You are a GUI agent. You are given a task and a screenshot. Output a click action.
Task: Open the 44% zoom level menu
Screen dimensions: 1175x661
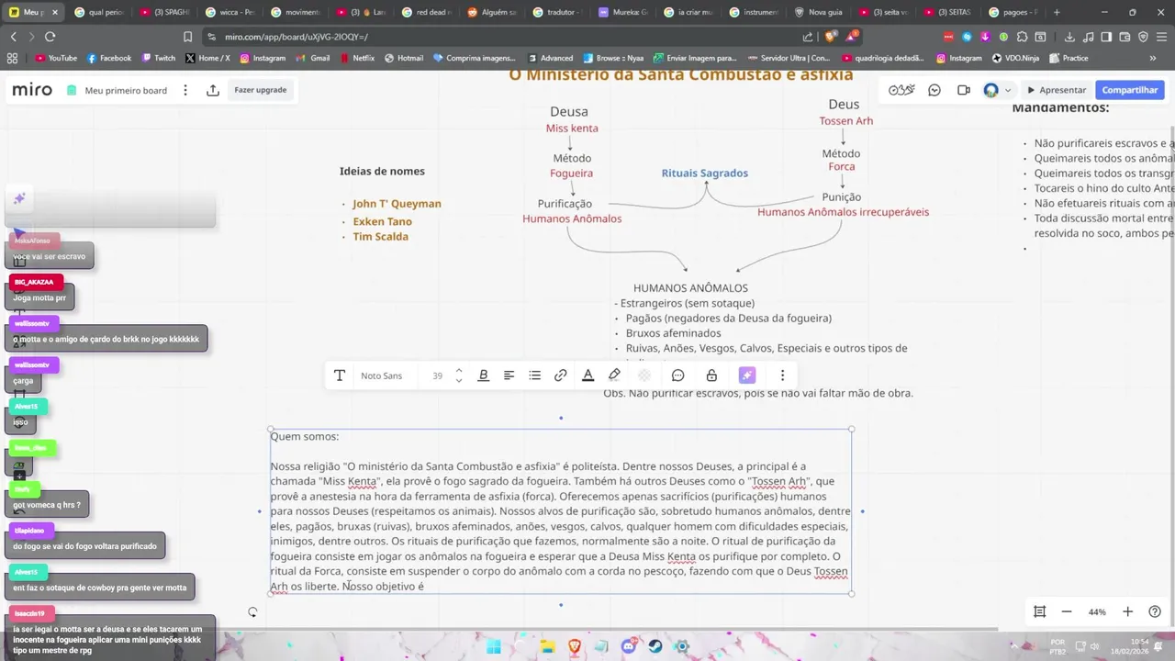point(1097,612)
